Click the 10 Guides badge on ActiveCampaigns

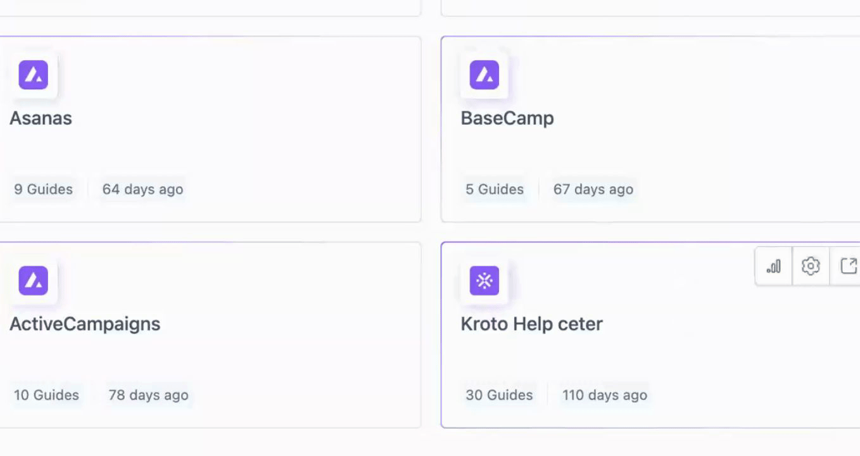[x=47, y=395]
